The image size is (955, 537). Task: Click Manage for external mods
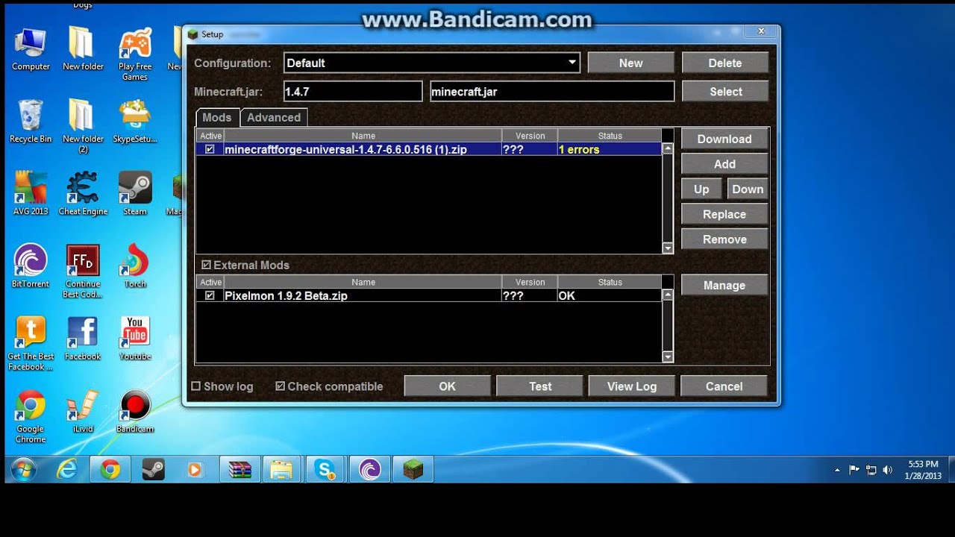[x=724, y=285]
